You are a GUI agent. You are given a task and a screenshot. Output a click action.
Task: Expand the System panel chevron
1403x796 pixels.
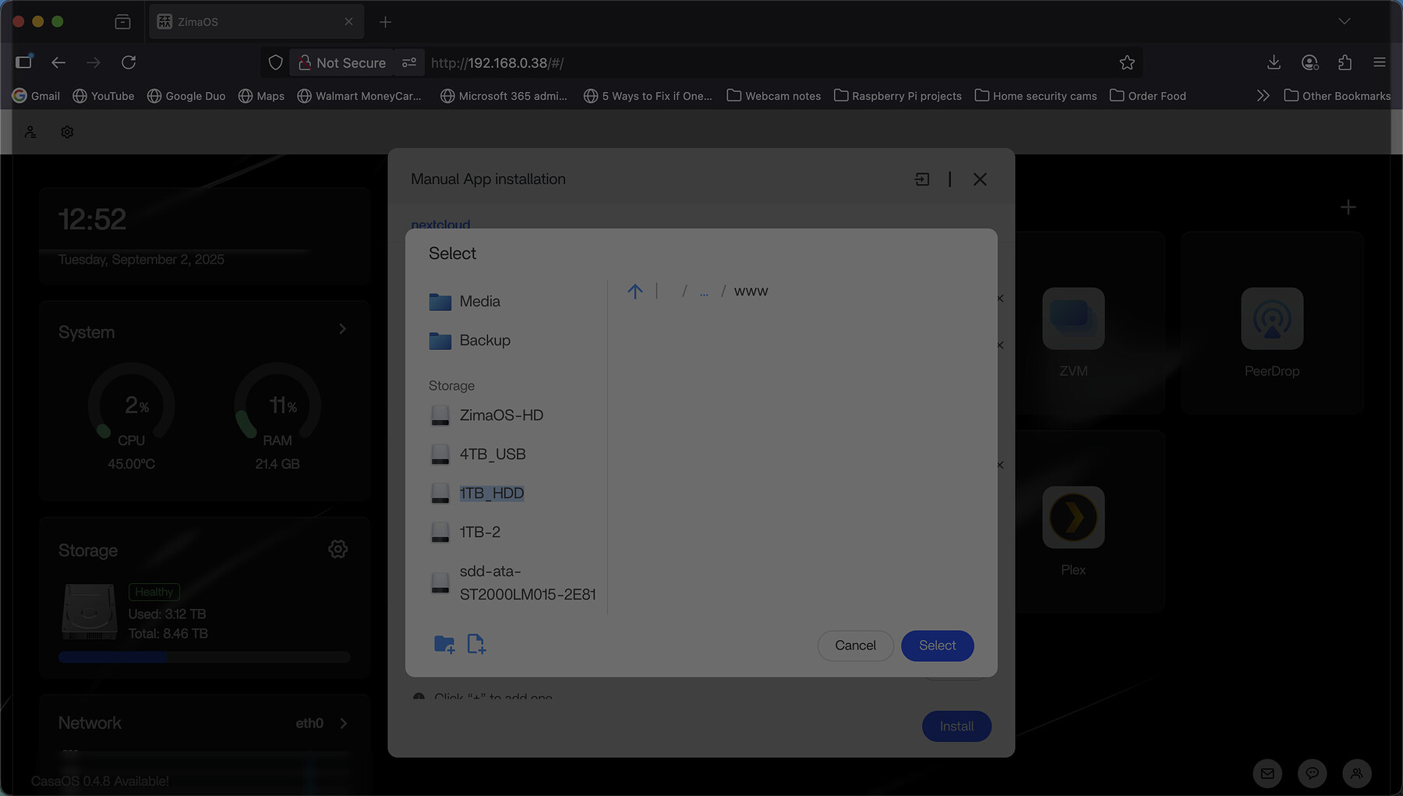(x=342, y=330)
